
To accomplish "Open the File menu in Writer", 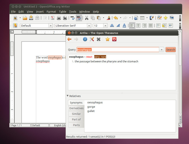I will [13, 11].
